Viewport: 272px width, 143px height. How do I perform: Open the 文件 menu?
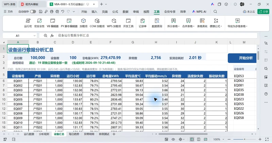[8, 11]
